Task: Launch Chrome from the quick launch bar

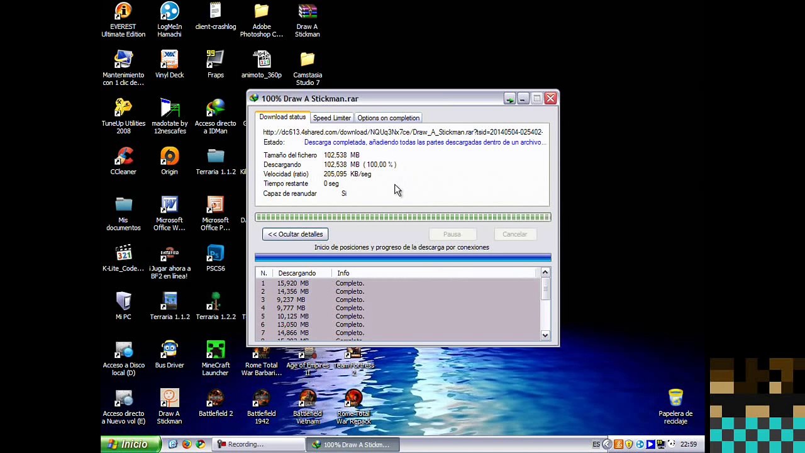Action: tap(200, 444)
